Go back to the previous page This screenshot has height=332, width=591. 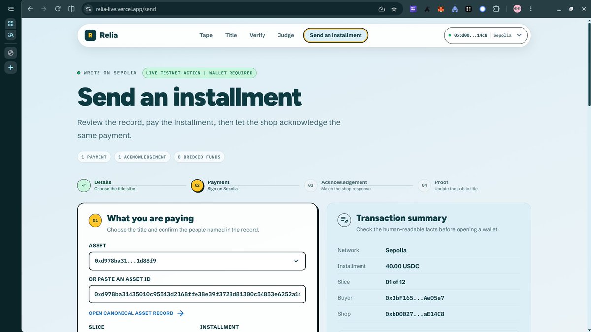click(30, 9)
